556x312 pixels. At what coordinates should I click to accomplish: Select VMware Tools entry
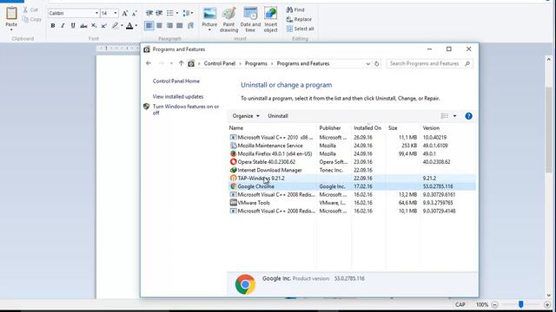[x=351, y=203]
